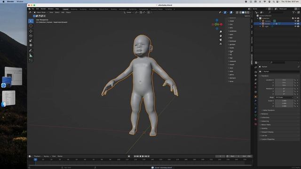The image size is (301, 169).
Task: Open rotation Mode XYZ Euler dropdown
Action: [x=284, y=97]
